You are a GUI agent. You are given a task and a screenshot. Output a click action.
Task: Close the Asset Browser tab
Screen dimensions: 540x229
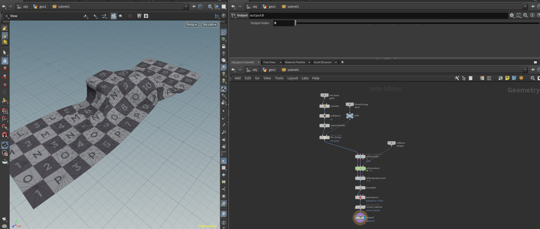pyautogui.click(x=336, y=62)
